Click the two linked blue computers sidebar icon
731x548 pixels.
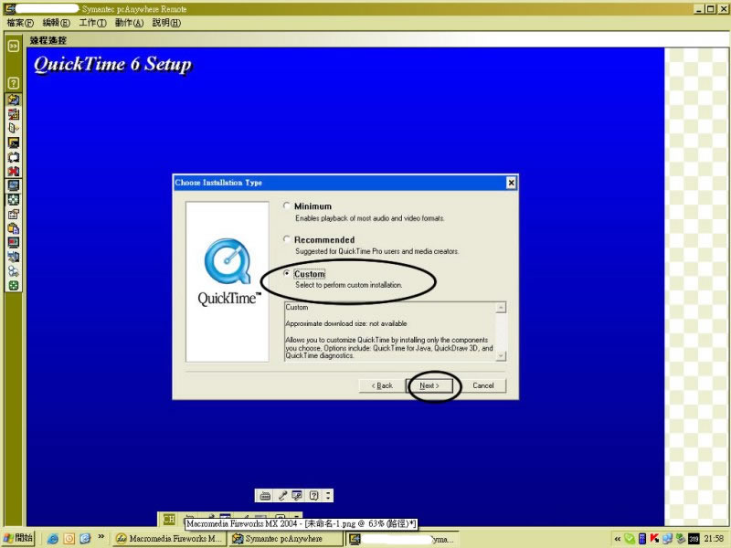(x=14, y=257)
